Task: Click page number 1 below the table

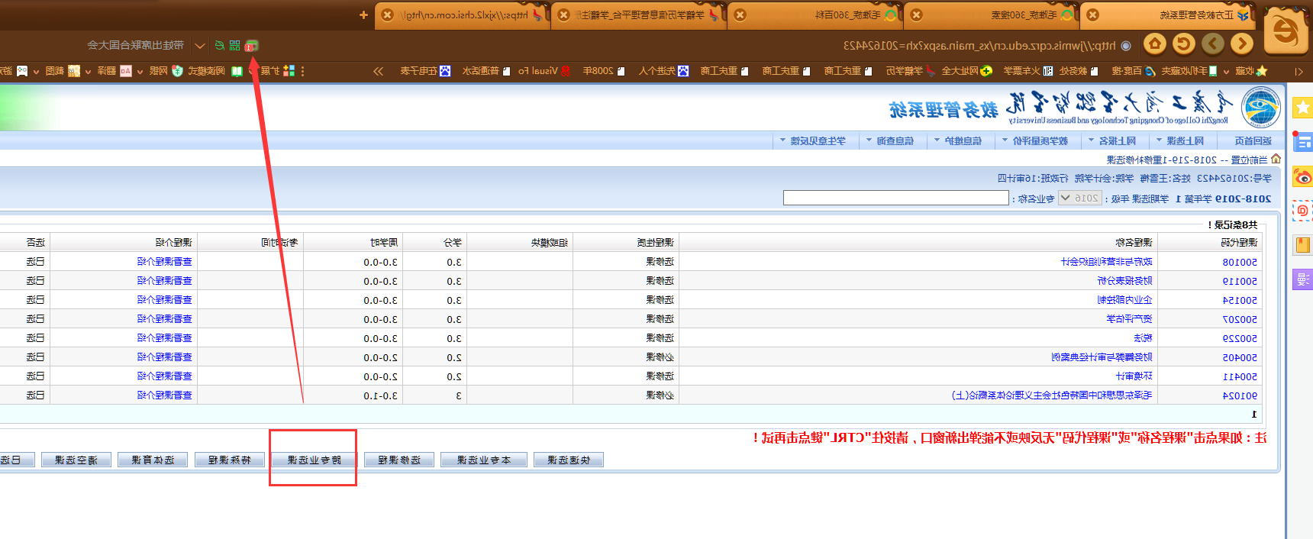Action: [1254, 414]
